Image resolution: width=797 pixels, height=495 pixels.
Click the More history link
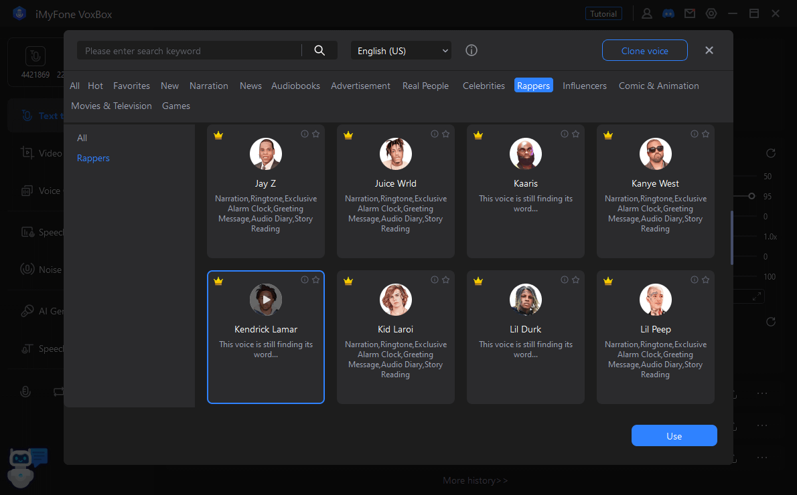pyautogui.click(x=475, y=480)
